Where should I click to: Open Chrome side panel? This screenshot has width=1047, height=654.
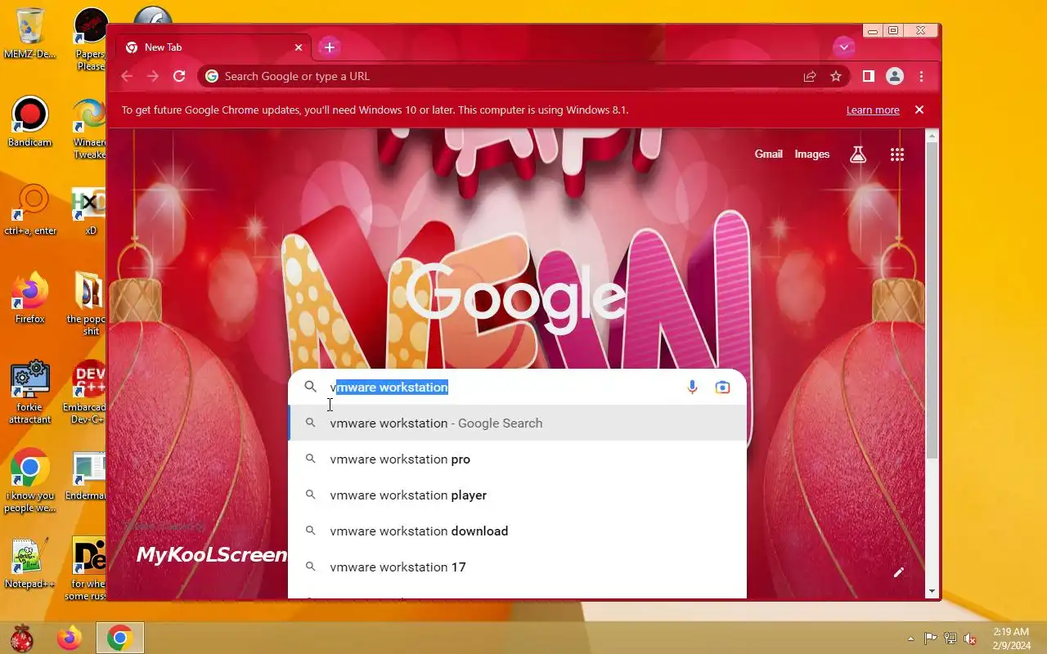869,76
